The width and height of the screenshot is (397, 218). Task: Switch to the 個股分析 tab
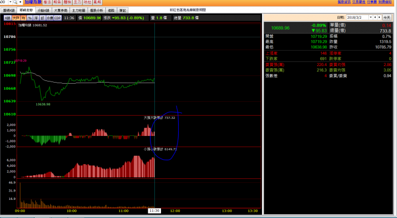tap(96, 10)
